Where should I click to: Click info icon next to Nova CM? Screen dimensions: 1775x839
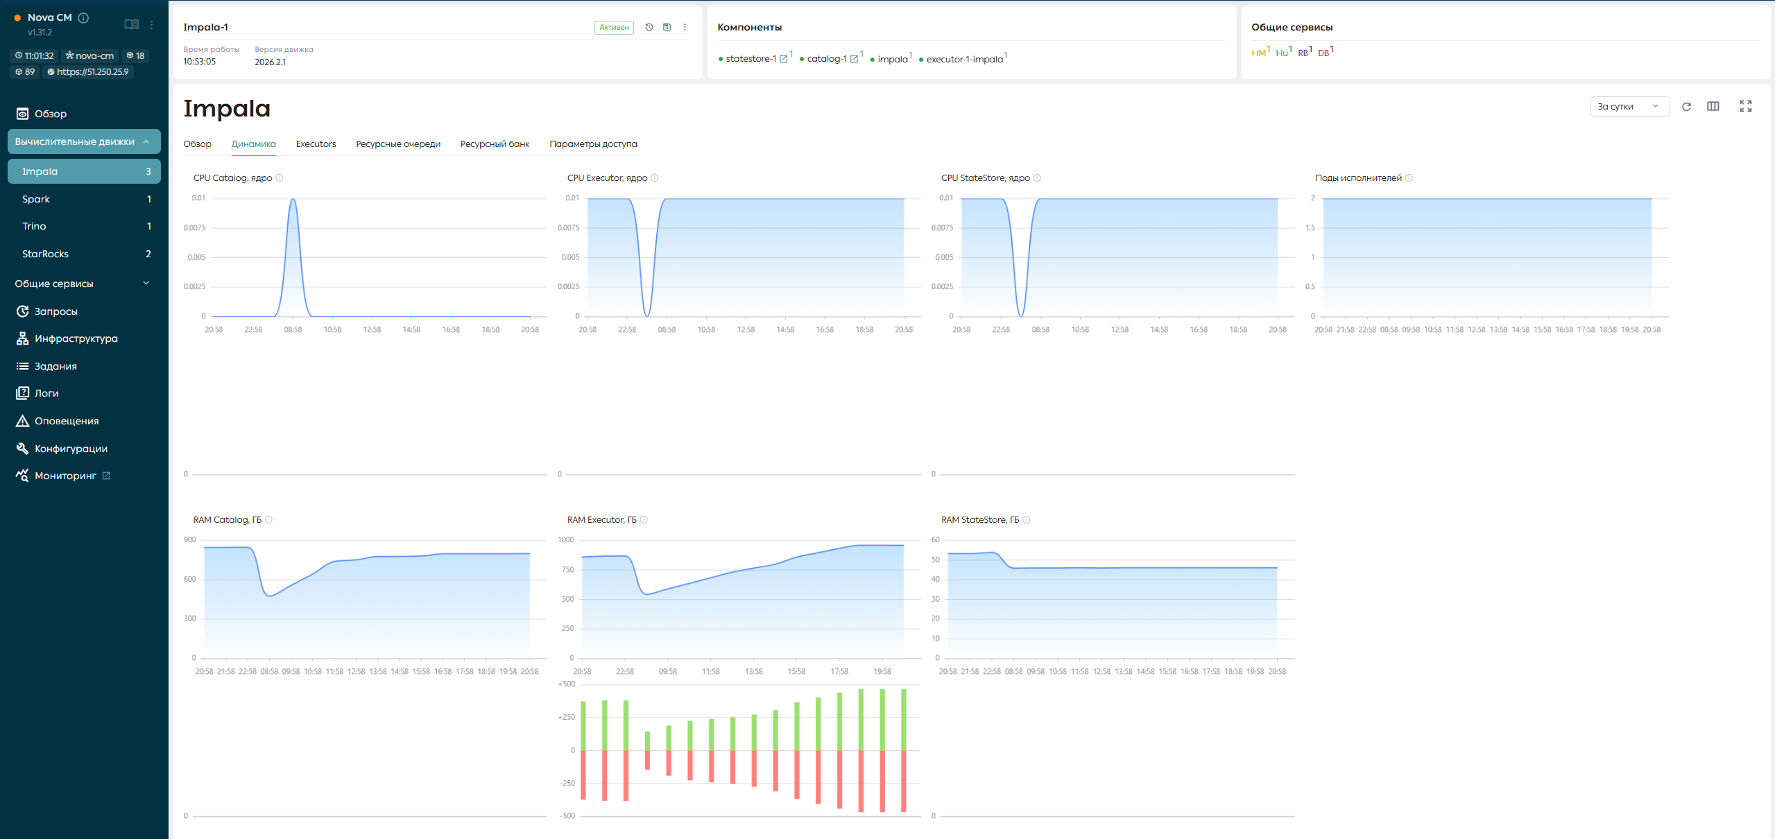click(x=83, y=17)
